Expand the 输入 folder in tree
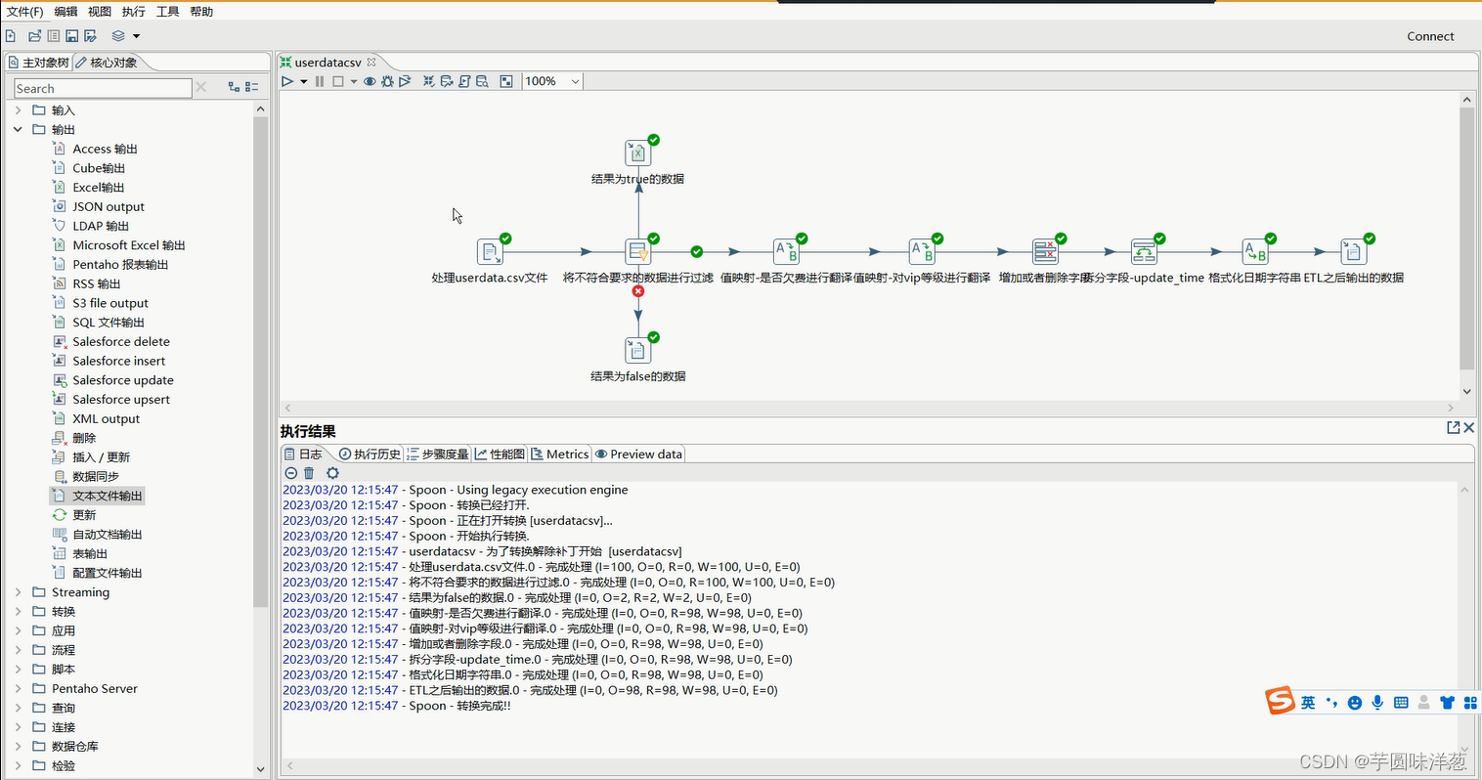The width and height of the screenshot is (1482, 780). [18, 110]
